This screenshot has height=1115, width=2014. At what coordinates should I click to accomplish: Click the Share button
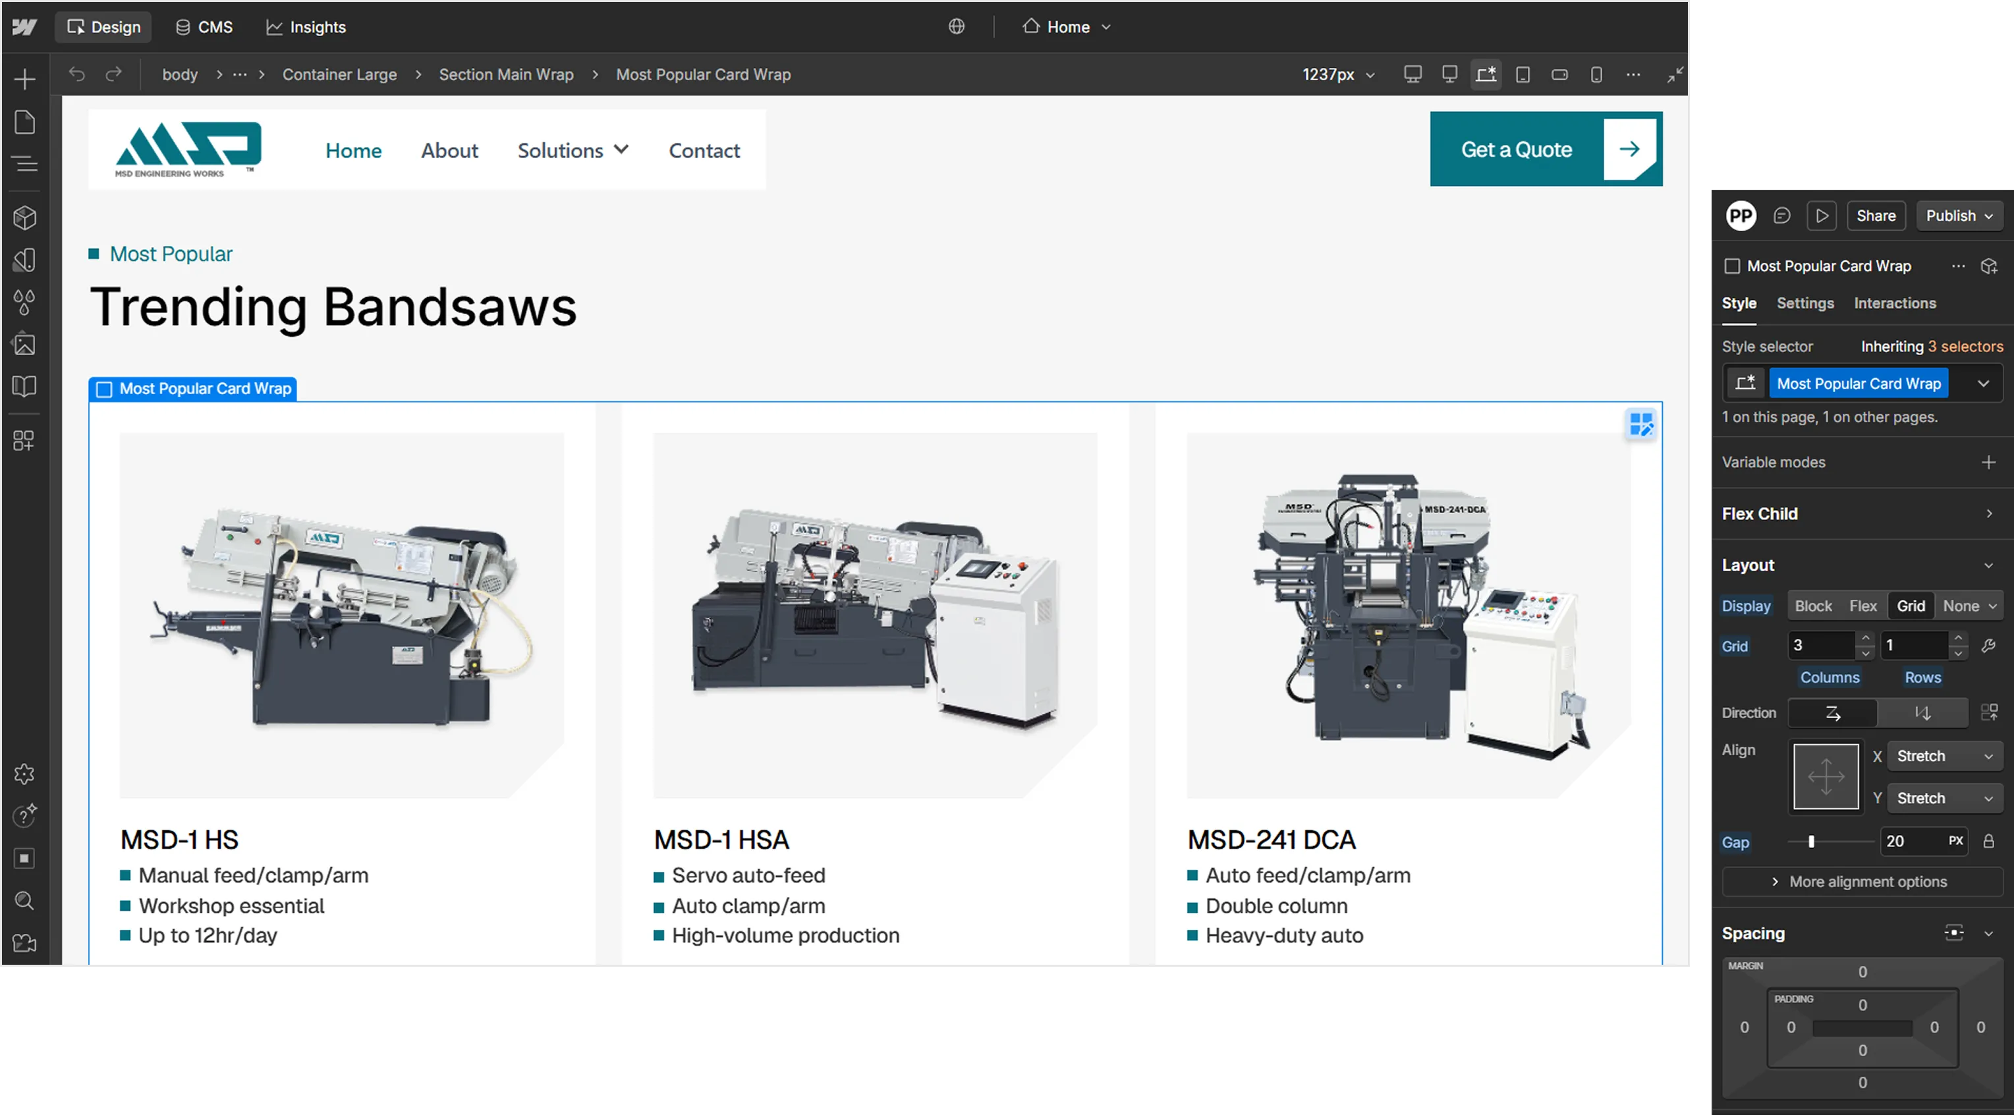click(1876, 215)
